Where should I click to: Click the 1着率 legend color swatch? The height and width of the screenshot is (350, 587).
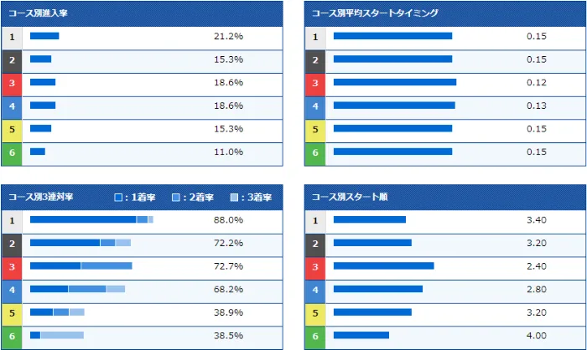[x=119, y=198]
